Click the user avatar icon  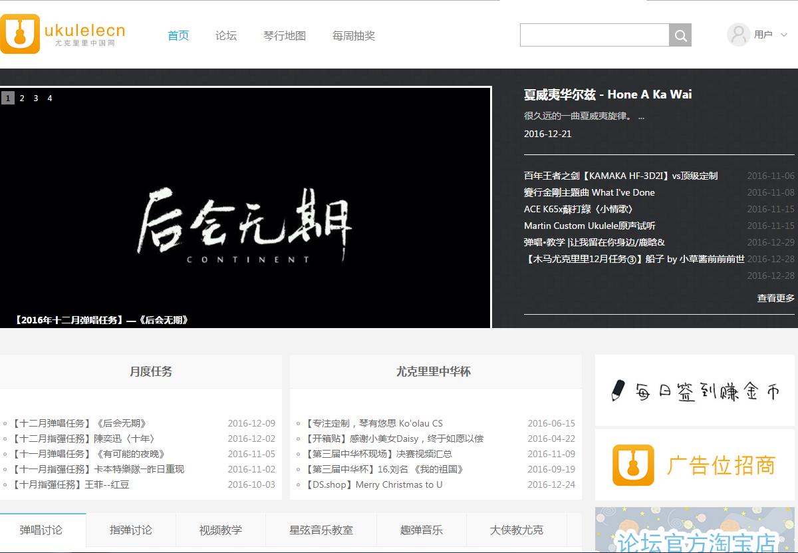tap(738, 35)
